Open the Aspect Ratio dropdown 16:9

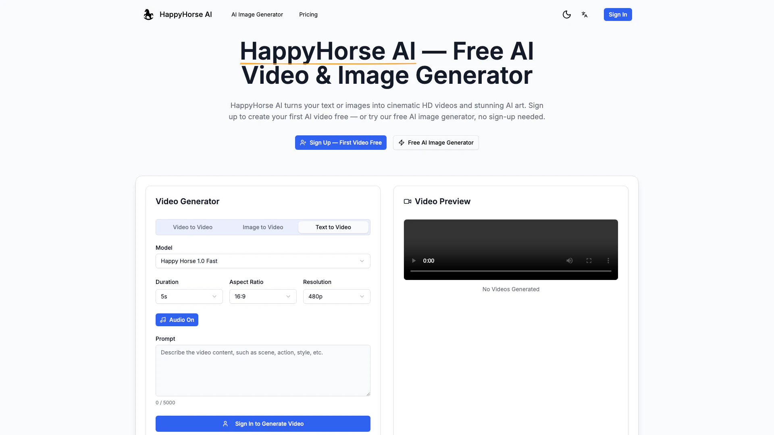[263, 296]
